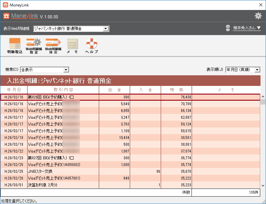Open the メモ notepad tool
The width and height of the screenshot is (266, 204).
(72, 45)
